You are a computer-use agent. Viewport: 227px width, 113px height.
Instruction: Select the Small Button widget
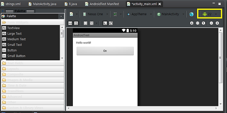tap(31, 56)
